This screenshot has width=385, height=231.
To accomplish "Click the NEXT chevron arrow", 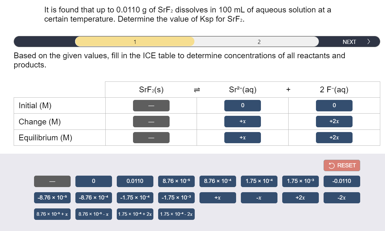I will pos(368,41).
